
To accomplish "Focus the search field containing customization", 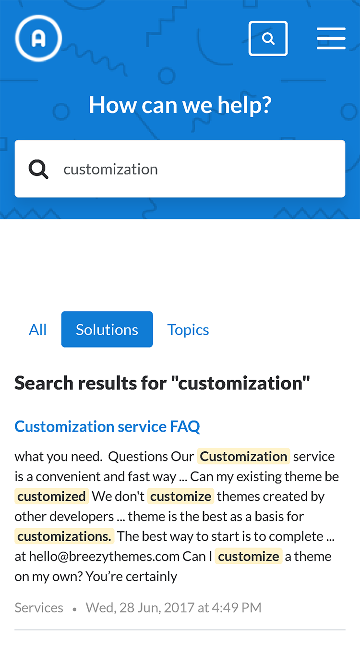I will [x=180, y=169].
